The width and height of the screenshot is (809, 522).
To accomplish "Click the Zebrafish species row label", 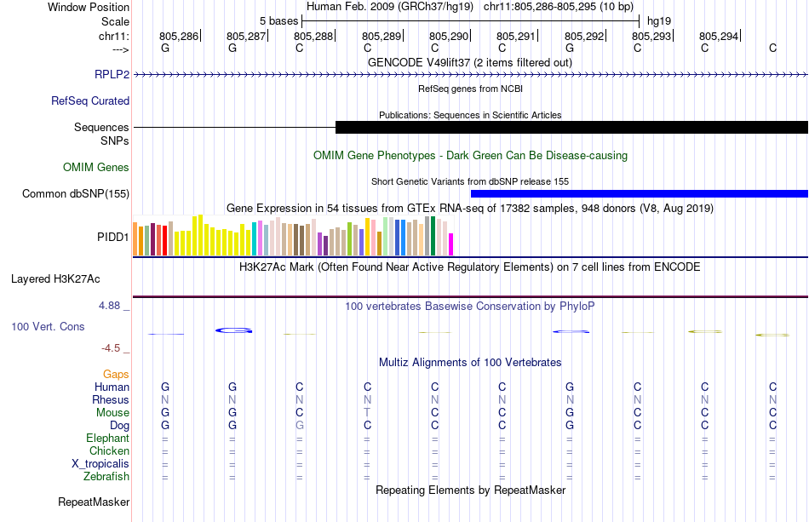I will (x=106, y=476).
